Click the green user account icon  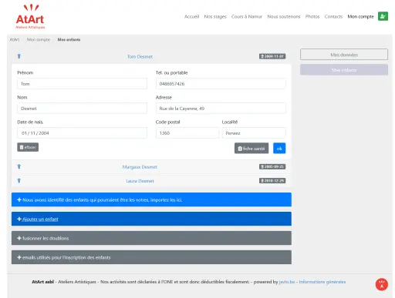[383, 16]
